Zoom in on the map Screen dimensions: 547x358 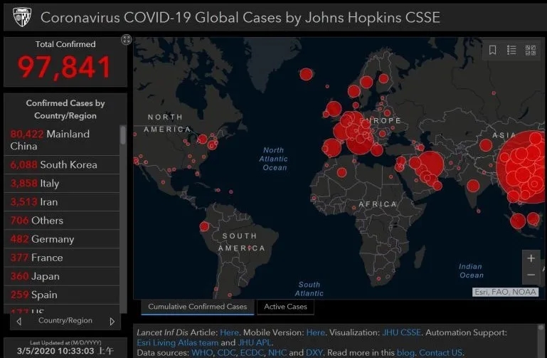[531, 258]
